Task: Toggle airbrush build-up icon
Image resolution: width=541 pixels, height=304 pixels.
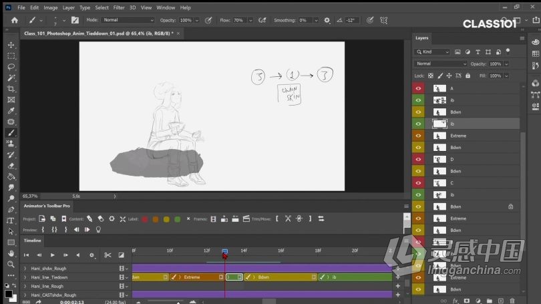Action: [x=262, y=20]
